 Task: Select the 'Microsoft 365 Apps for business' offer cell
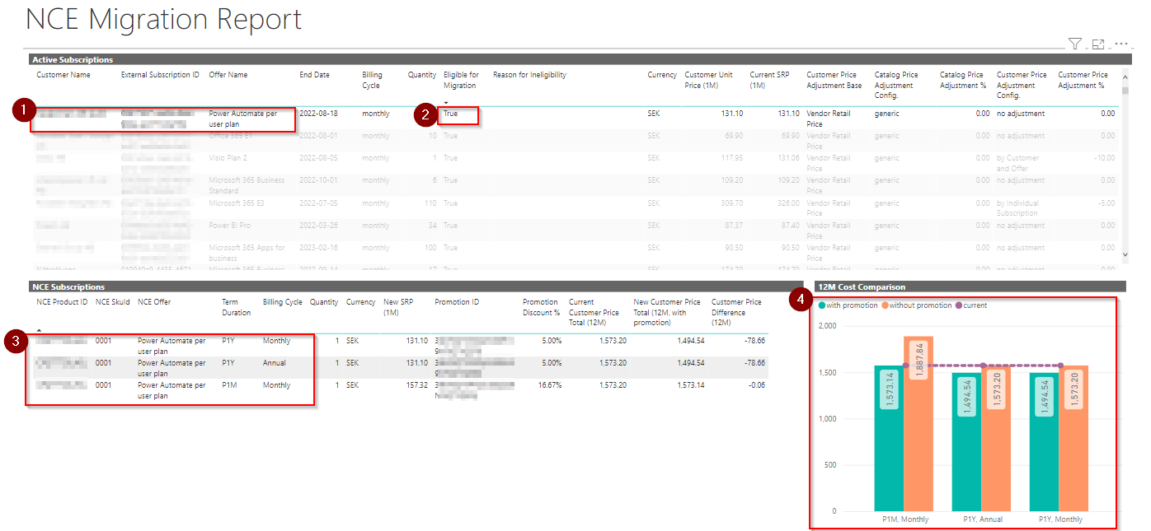247,253
